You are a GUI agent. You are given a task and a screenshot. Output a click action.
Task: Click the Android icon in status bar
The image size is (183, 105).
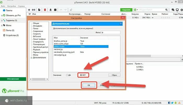click(176, 103)
